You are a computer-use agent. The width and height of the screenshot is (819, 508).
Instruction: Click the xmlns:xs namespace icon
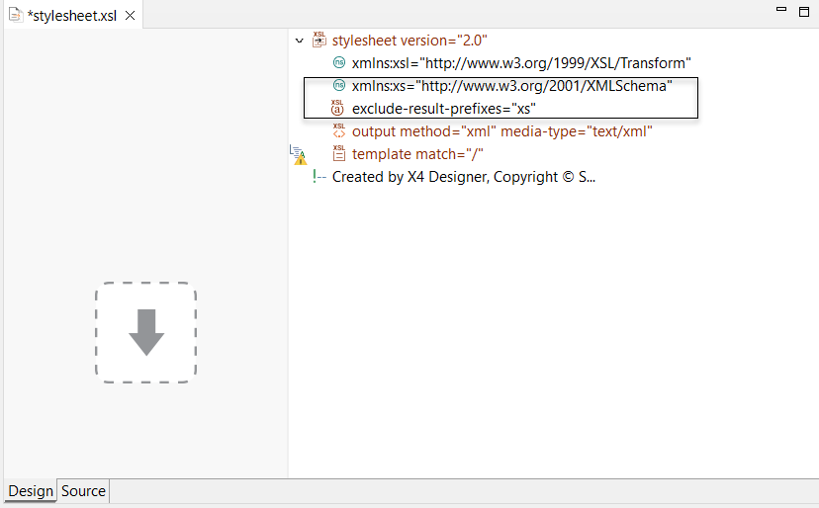point(339,86)
